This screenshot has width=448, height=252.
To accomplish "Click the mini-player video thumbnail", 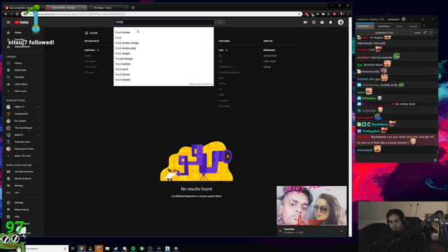I will point(311,206).
